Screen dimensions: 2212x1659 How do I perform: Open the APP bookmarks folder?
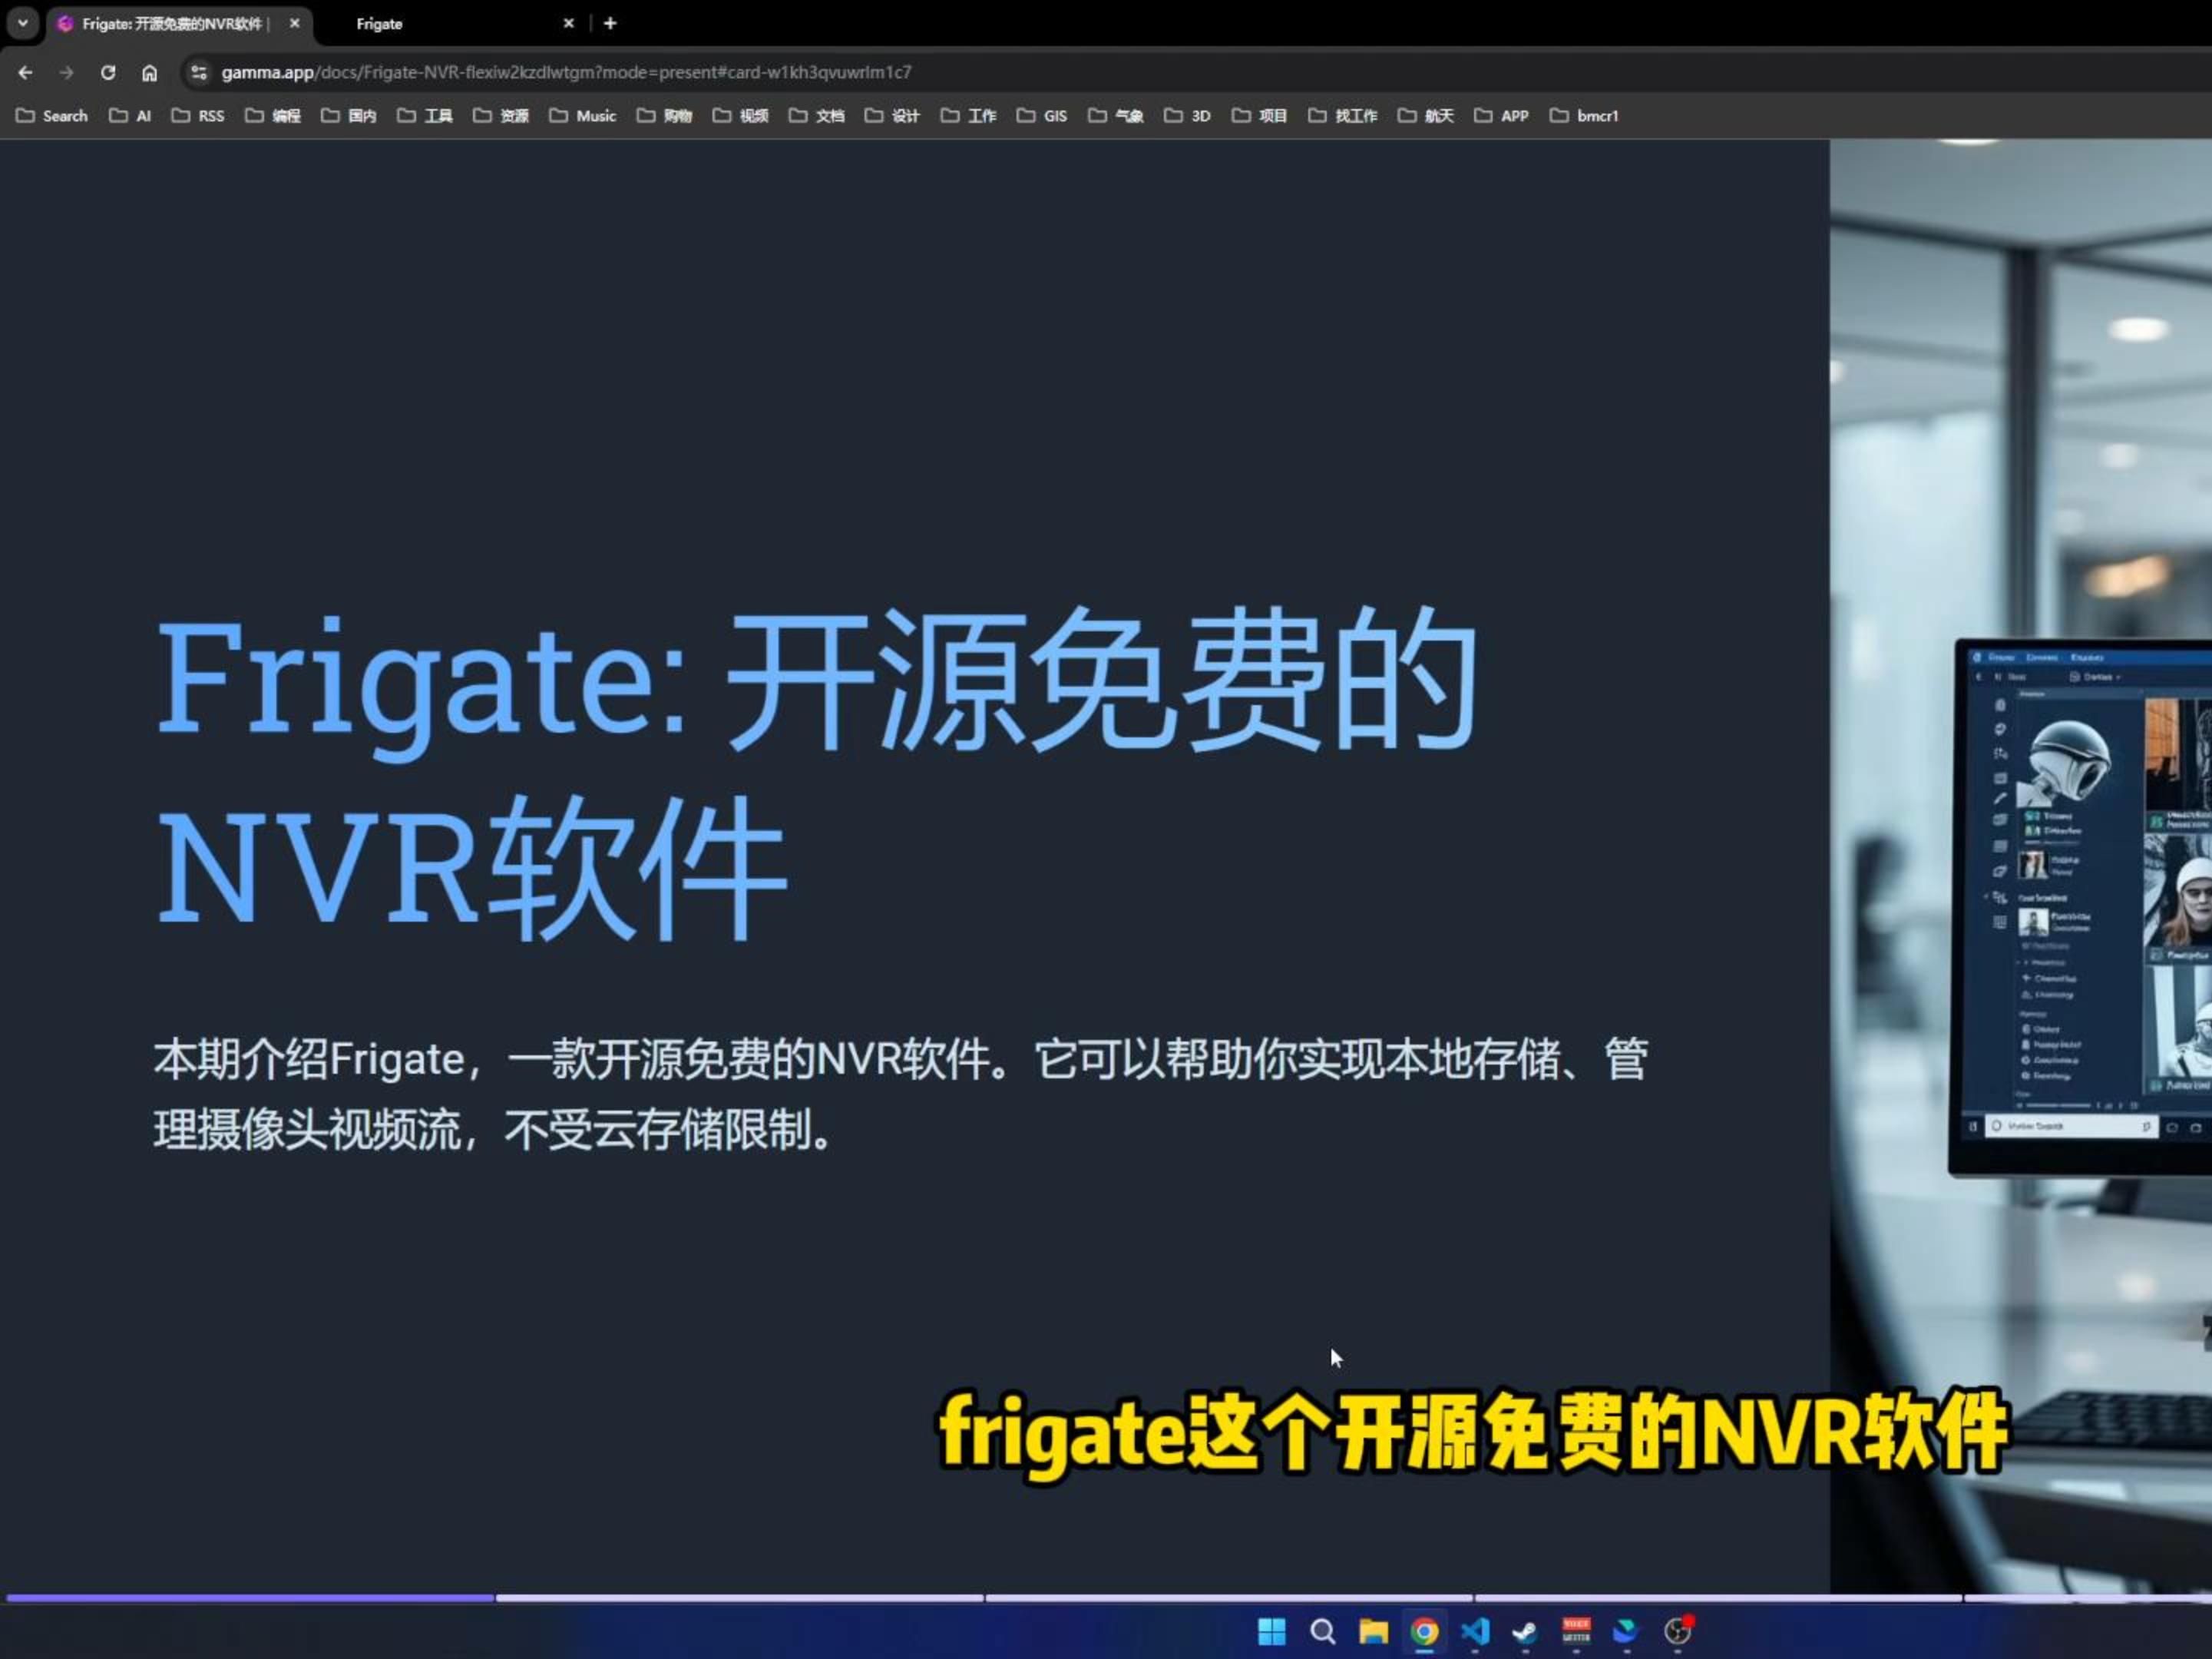pyautogui.click(x=1502, y=116)
